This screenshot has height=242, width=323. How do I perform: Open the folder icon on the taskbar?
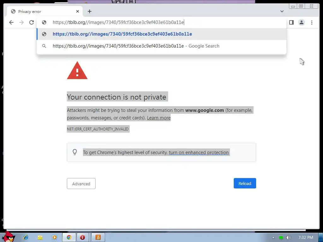(x=40, y=238)
